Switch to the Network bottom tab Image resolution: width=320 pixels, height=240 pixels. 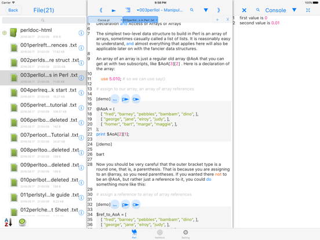tap(160, 234)
